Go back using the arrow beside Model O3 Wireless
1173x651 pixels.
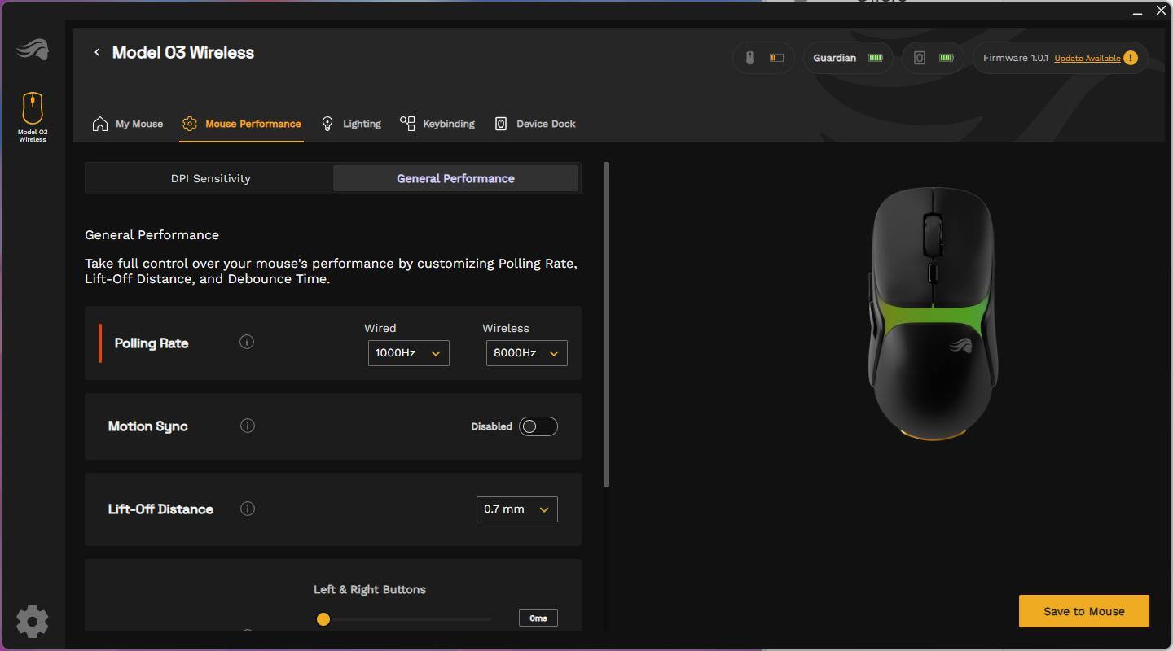(97, 52)
